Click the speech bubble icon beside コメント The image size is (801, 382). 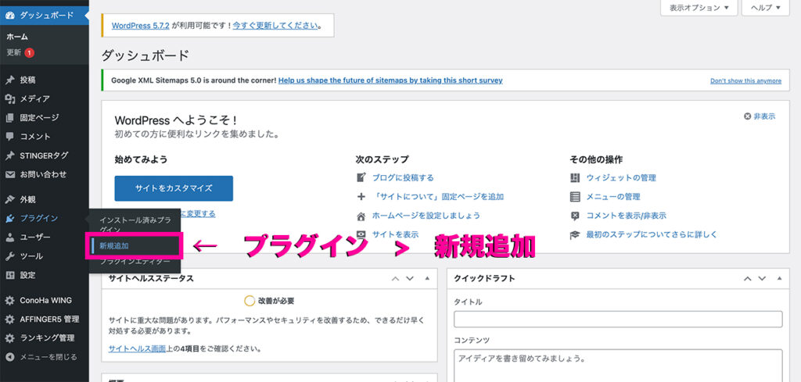coord(9,137)
